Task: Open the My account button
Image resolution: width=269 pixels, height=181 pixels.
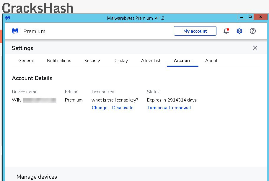Action: pyautogui.click(x=195, y=31)
